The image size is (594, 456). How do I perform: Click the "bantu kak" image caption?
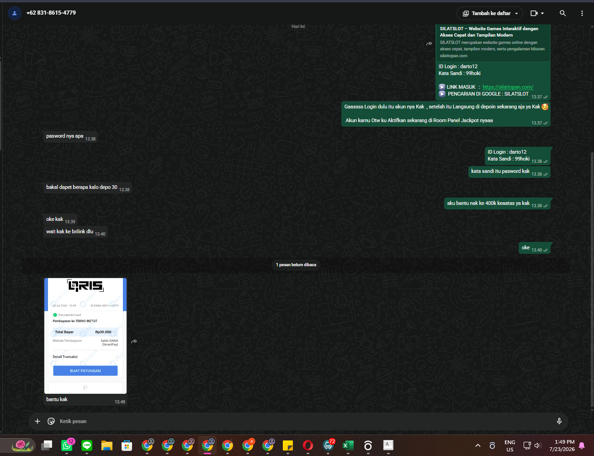tap(57, 399)
